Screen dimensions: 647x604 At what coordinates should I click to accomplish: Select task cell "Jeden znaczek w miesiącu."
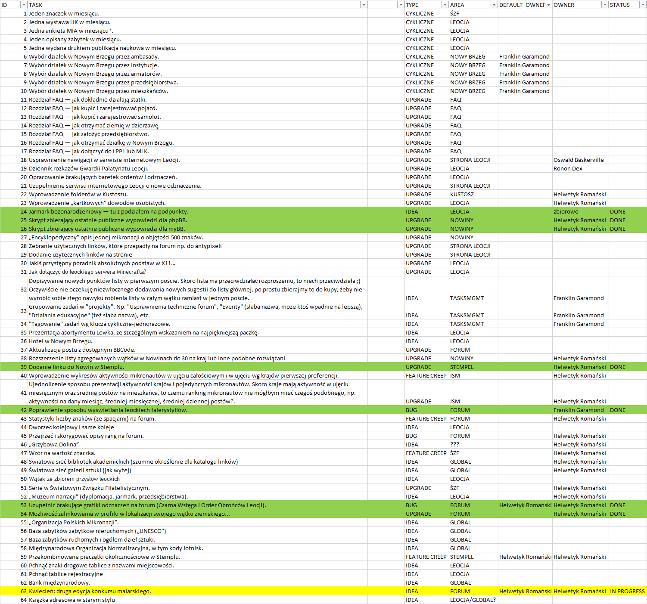64,13
